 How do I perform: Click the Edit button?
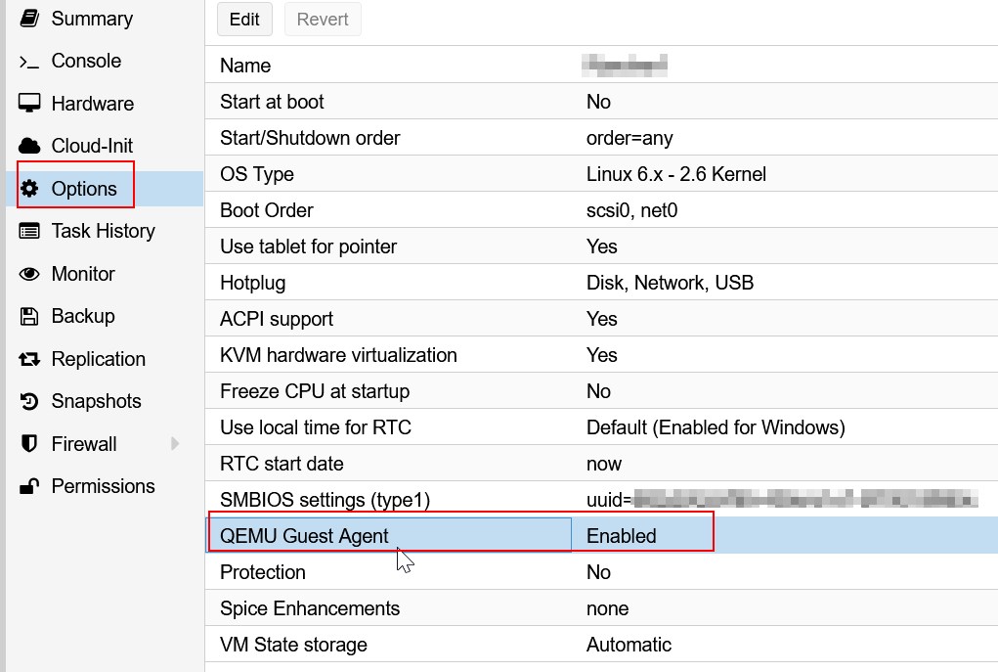pyautogui.click(x=243, y=19)
